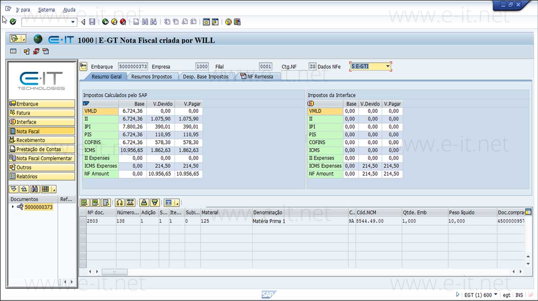Click the Relatórios sidebar button
This screenshot has height=301, width=538.
pos(42,177)
